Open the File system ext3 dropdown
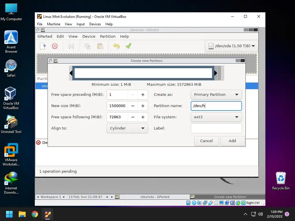The image size is (295, 221). (x=216, y=117)
